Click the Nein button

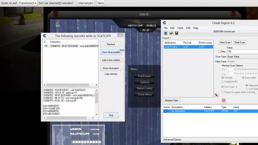(x=100, y=3)
